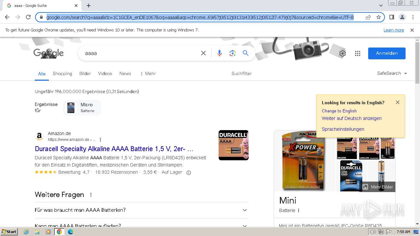Click the taskbar clock 7:58 AM

coord(403,232)
